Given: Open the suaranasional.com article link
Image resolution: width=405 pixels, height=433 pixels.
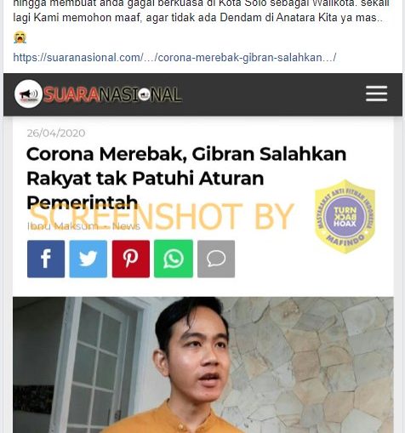Looking at the screenshot, I should pyautogui.click(x=174, y=58).
